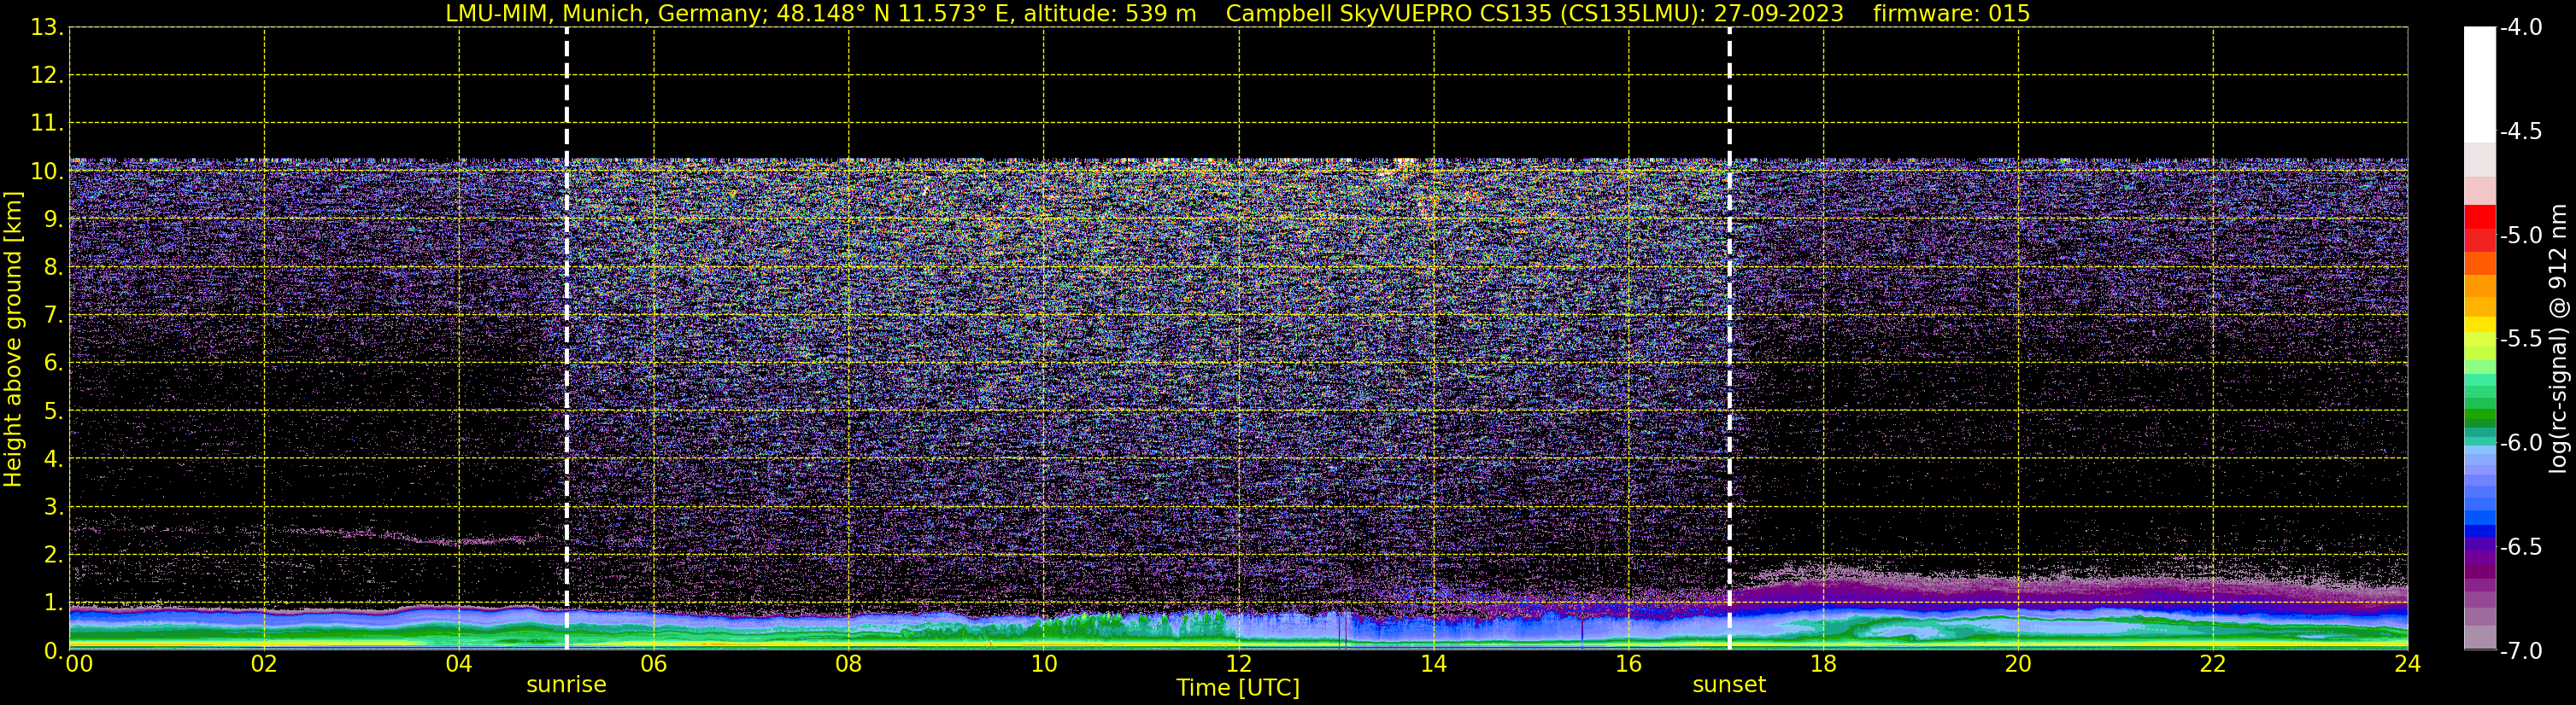Click the white dashed sunrise line
This screenshot has width=2576, height=705.
coord(567,339)
